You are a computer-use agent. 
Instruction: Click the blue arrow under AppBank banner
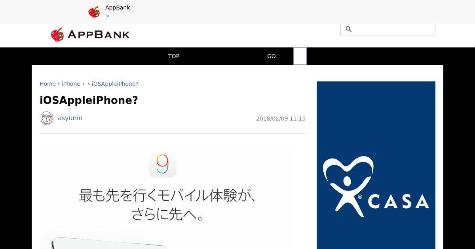click(x=108, y=16)
